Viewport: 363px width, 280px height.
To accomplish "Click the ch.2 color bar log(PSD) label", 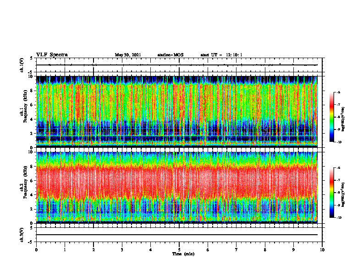I will (x=343, y=194).
